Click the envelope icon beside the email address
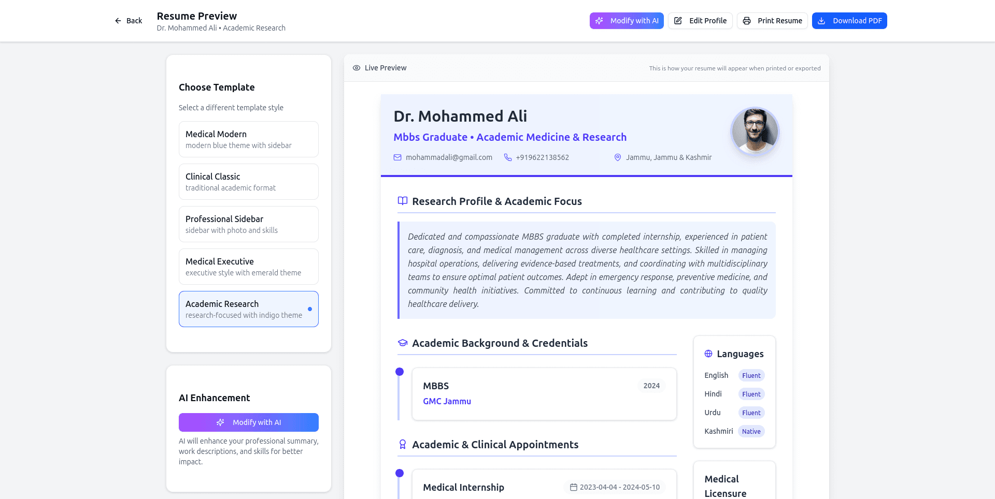Viewport: 995px width, 499px height. tap(397, 157)
